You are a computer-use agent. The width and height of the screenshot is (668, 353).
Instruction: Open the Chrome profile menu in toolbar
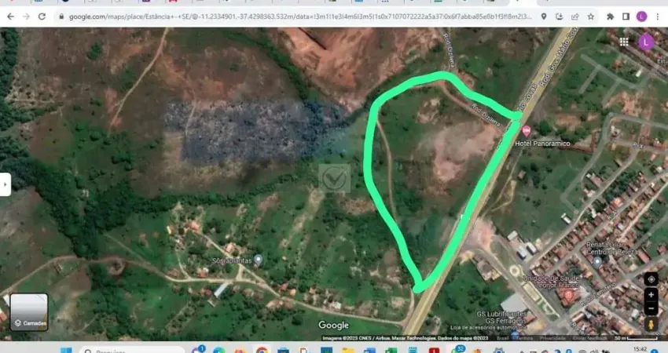(x=642, y=16)
